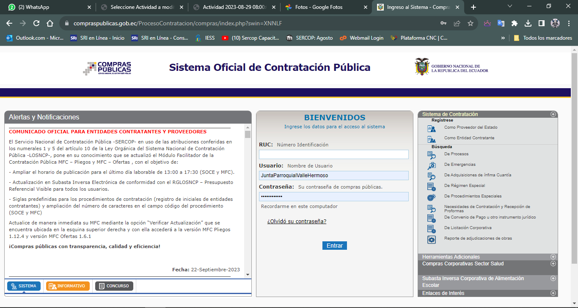This screenshot has width=578, height=308.
Task: Expand the 'Herramientas Adicionales' section
Action: coord(553,257)
